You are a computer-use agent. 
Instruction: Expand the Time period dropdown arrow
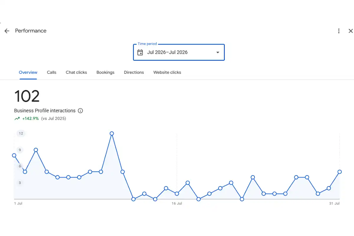coord(218,53)
